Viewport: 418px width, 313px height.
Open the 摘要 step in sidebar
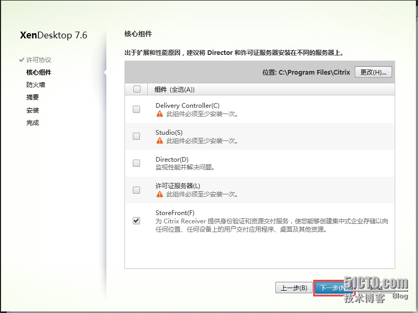pyautogui.click(x=33, y=97)
